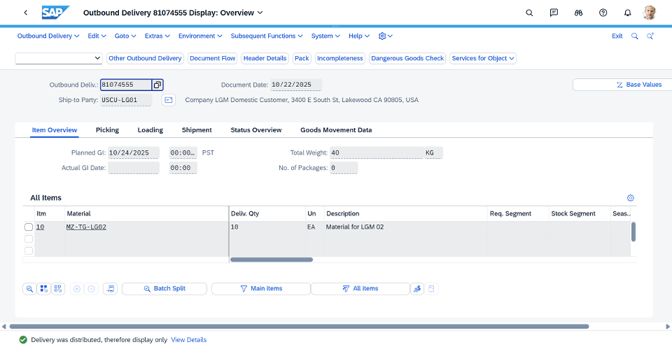Click the Incompleteness button
This screenshot has width=672, height=349.
[340, 58]
